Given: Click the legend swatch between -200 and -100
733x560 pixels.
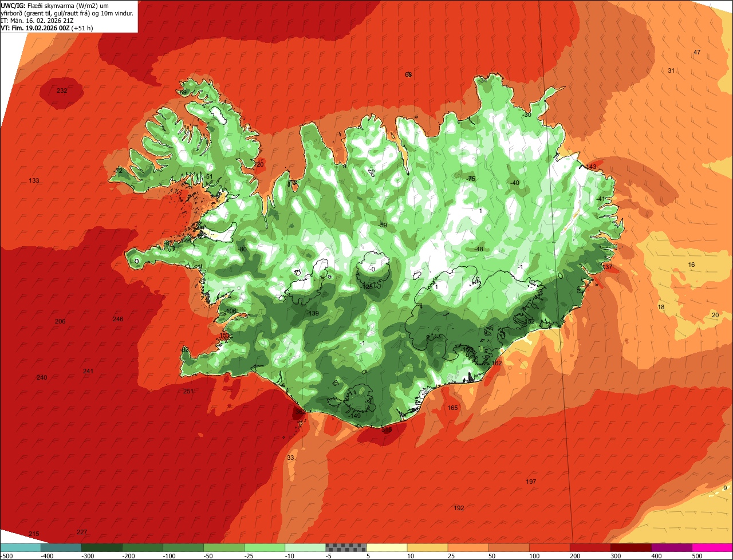Looking at the screenshot, I should tap(143, 547).
